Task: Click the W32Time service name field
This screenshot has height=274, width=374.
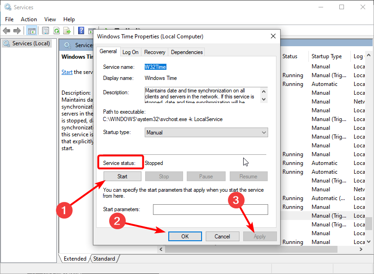Action: point(155,67)
